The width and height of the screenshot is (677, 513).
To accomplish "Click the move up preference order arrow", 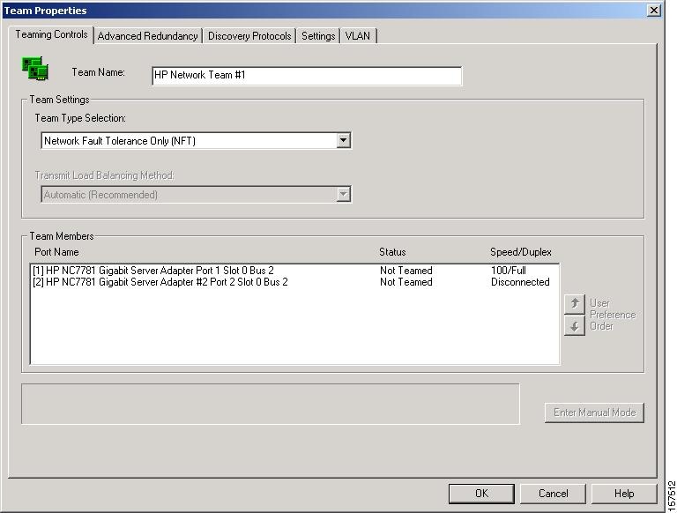I will 574,304.
